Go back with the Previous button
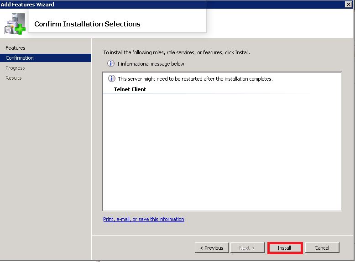Screen dimensions: 355x262 click(212, 248)
